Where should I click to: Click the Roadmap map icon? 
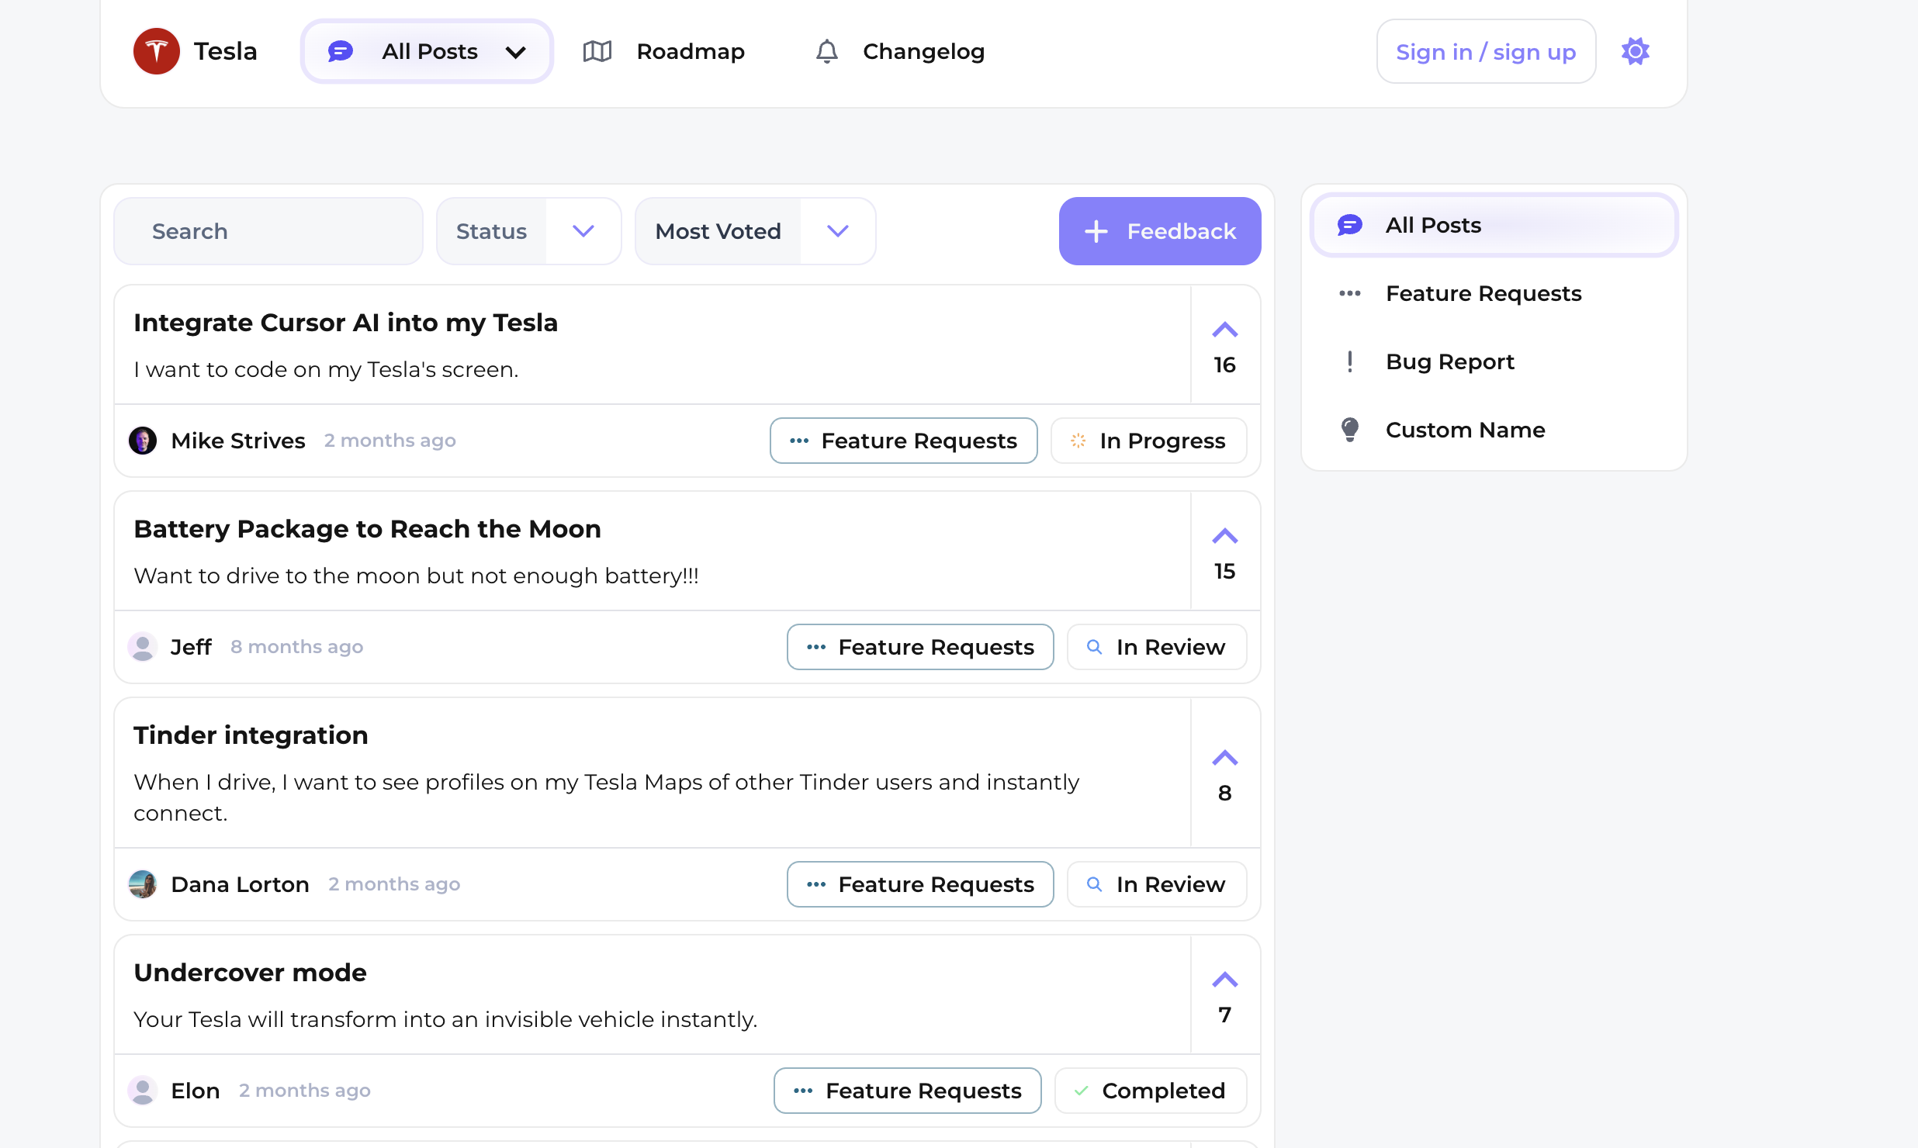(597, 51)
